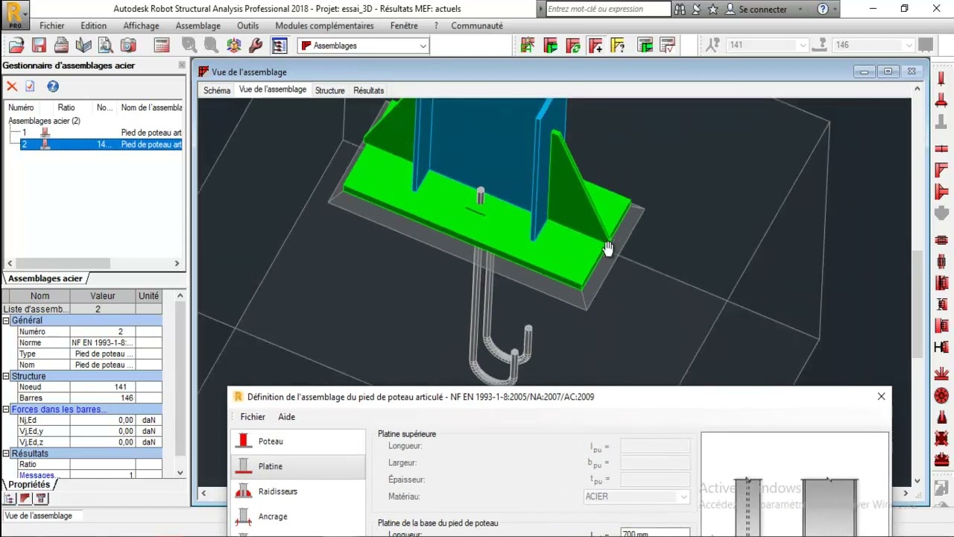Click the Print icon in the toolbar
Viewport: 954px width, 537px height.
point(61,45)
